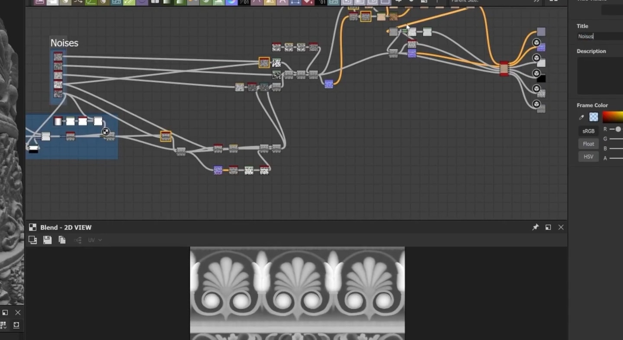Click the overlapping squares icon in 2D view toolbar
The height and width of the screenshot is (340, 623).
(32, 240)
